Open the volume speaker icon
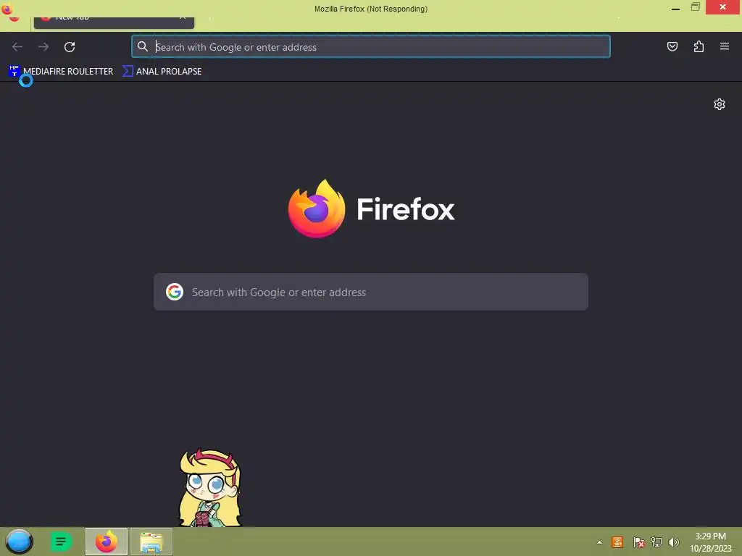The width and height of the screenshot is (742, 556). [674, 542]
